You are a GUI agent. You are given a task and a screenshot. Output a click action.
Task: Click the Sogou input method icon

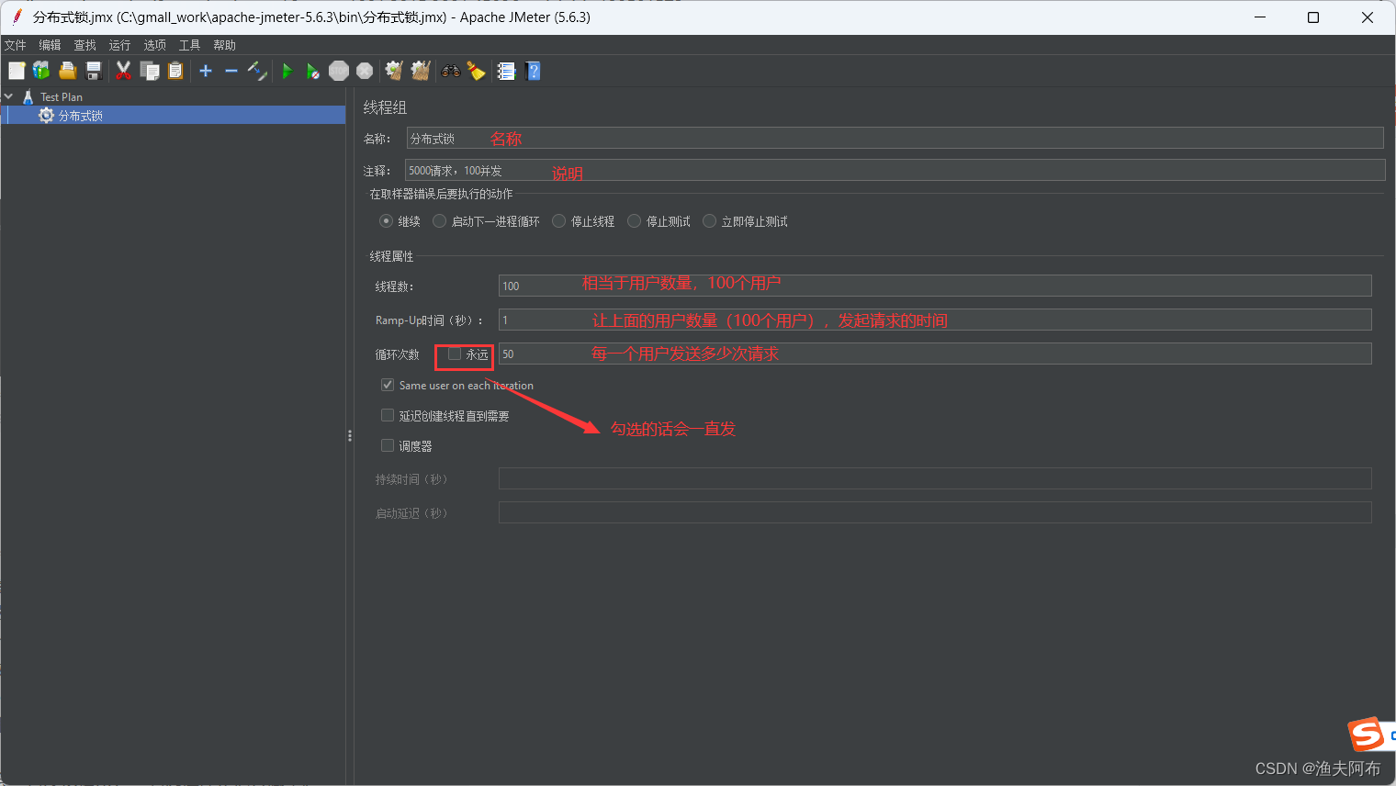1367,735
